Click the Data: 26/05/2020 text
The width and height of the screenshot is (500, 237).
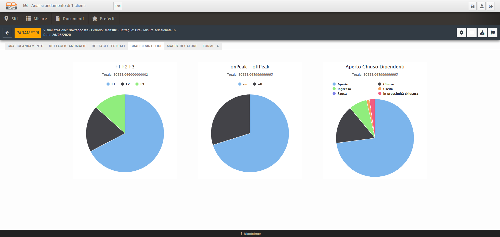(x=57, y=35)
